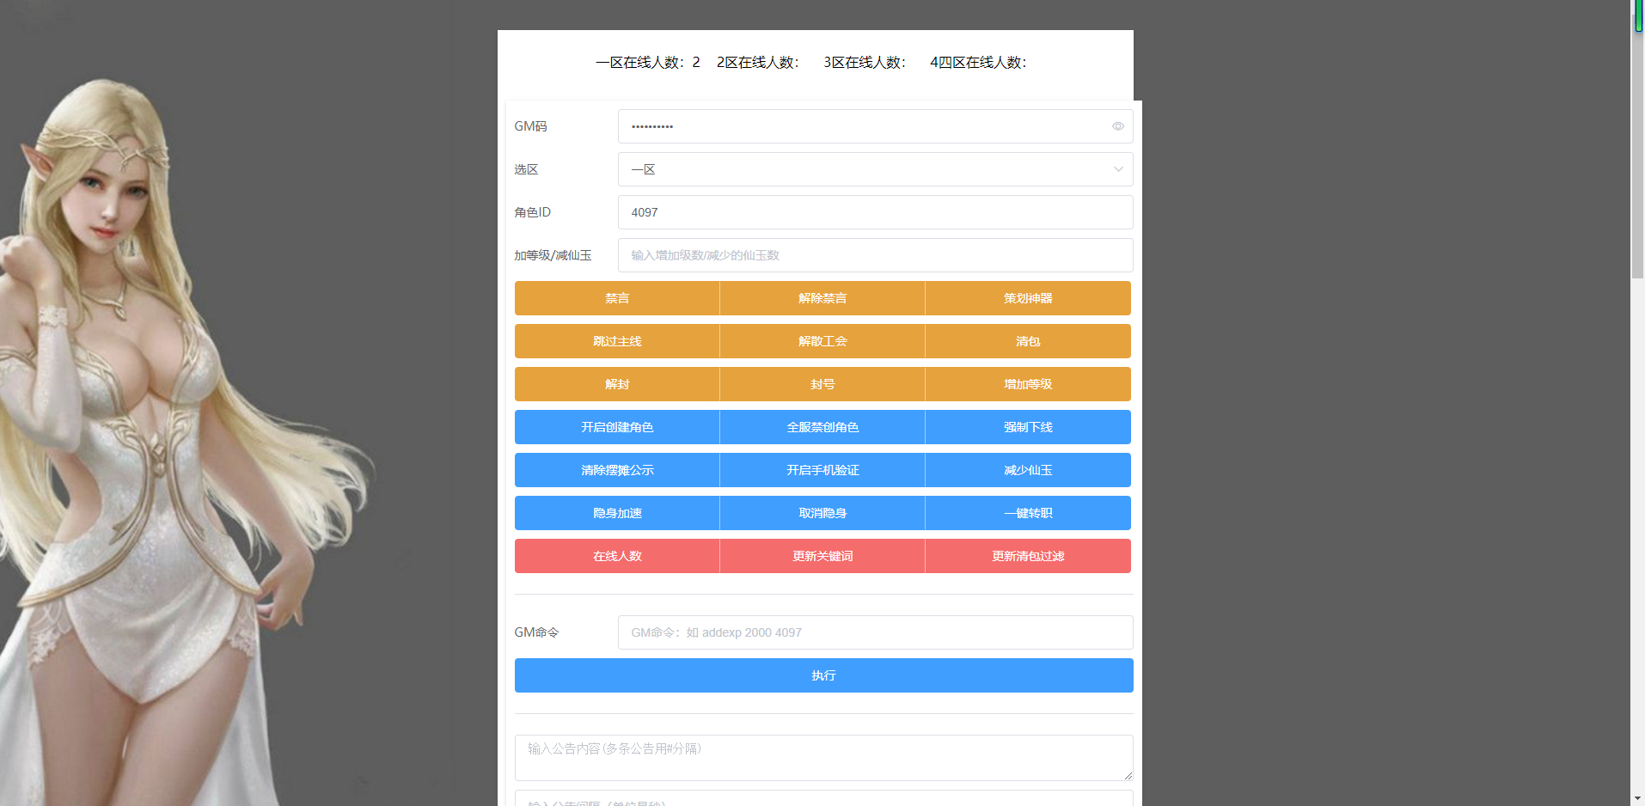Click the 强制下线 button

pyautogui.click(x=1028, y=427)
